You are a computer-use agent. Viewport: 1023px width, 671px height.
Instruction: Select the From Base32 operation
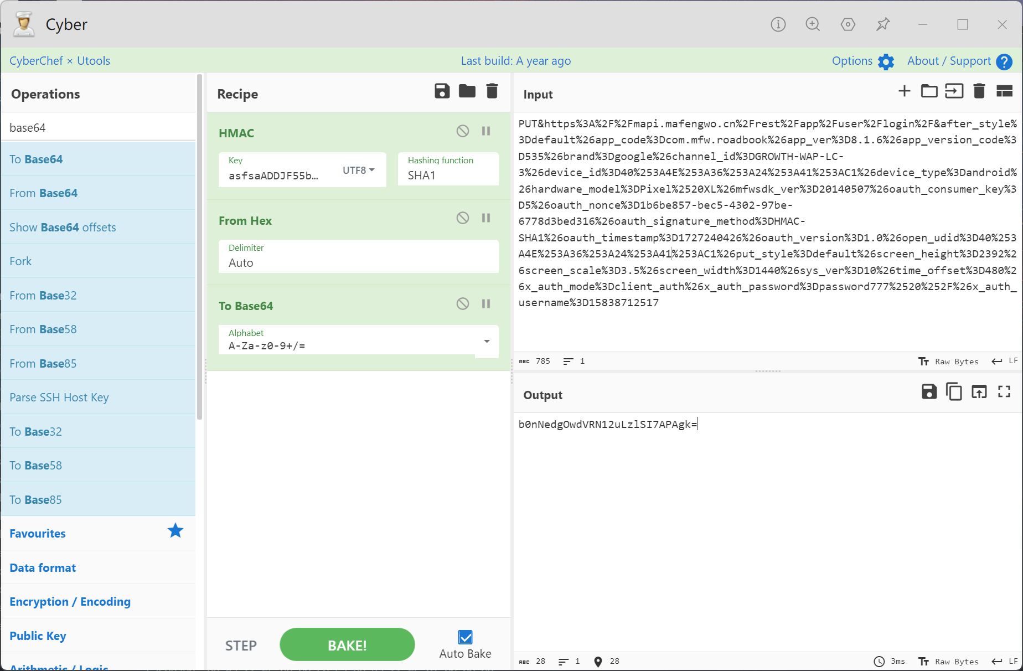pos(99,296)
